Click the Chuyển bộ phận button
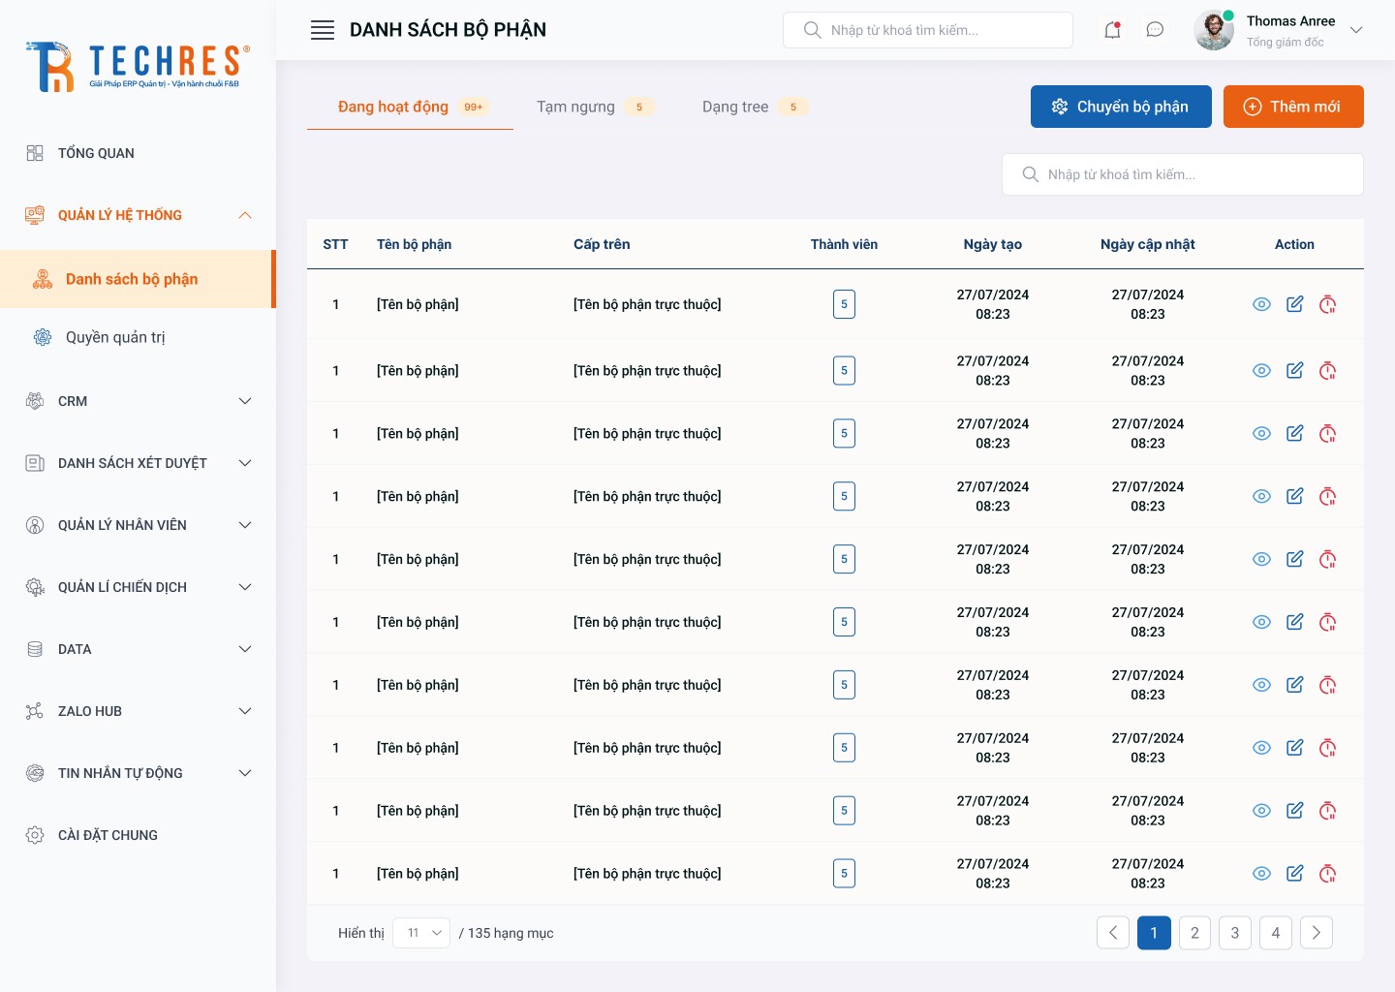1395x992 pixels. [x=1121, y=107]
